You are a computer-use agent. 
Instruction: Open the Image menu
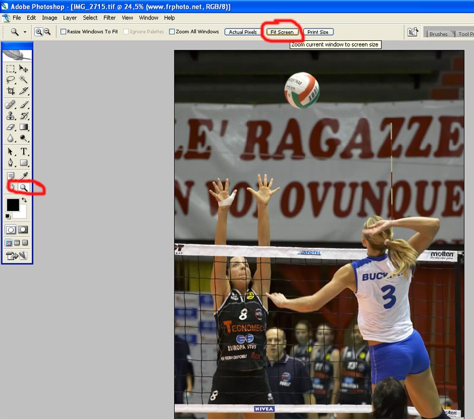pos(50,18)
